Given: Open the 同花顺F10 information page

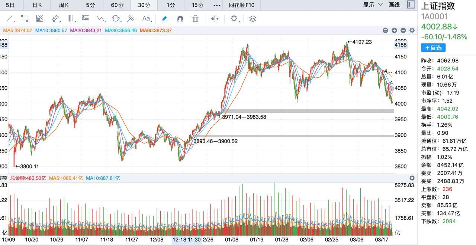Looking at the screenshot, I should 241,5.
